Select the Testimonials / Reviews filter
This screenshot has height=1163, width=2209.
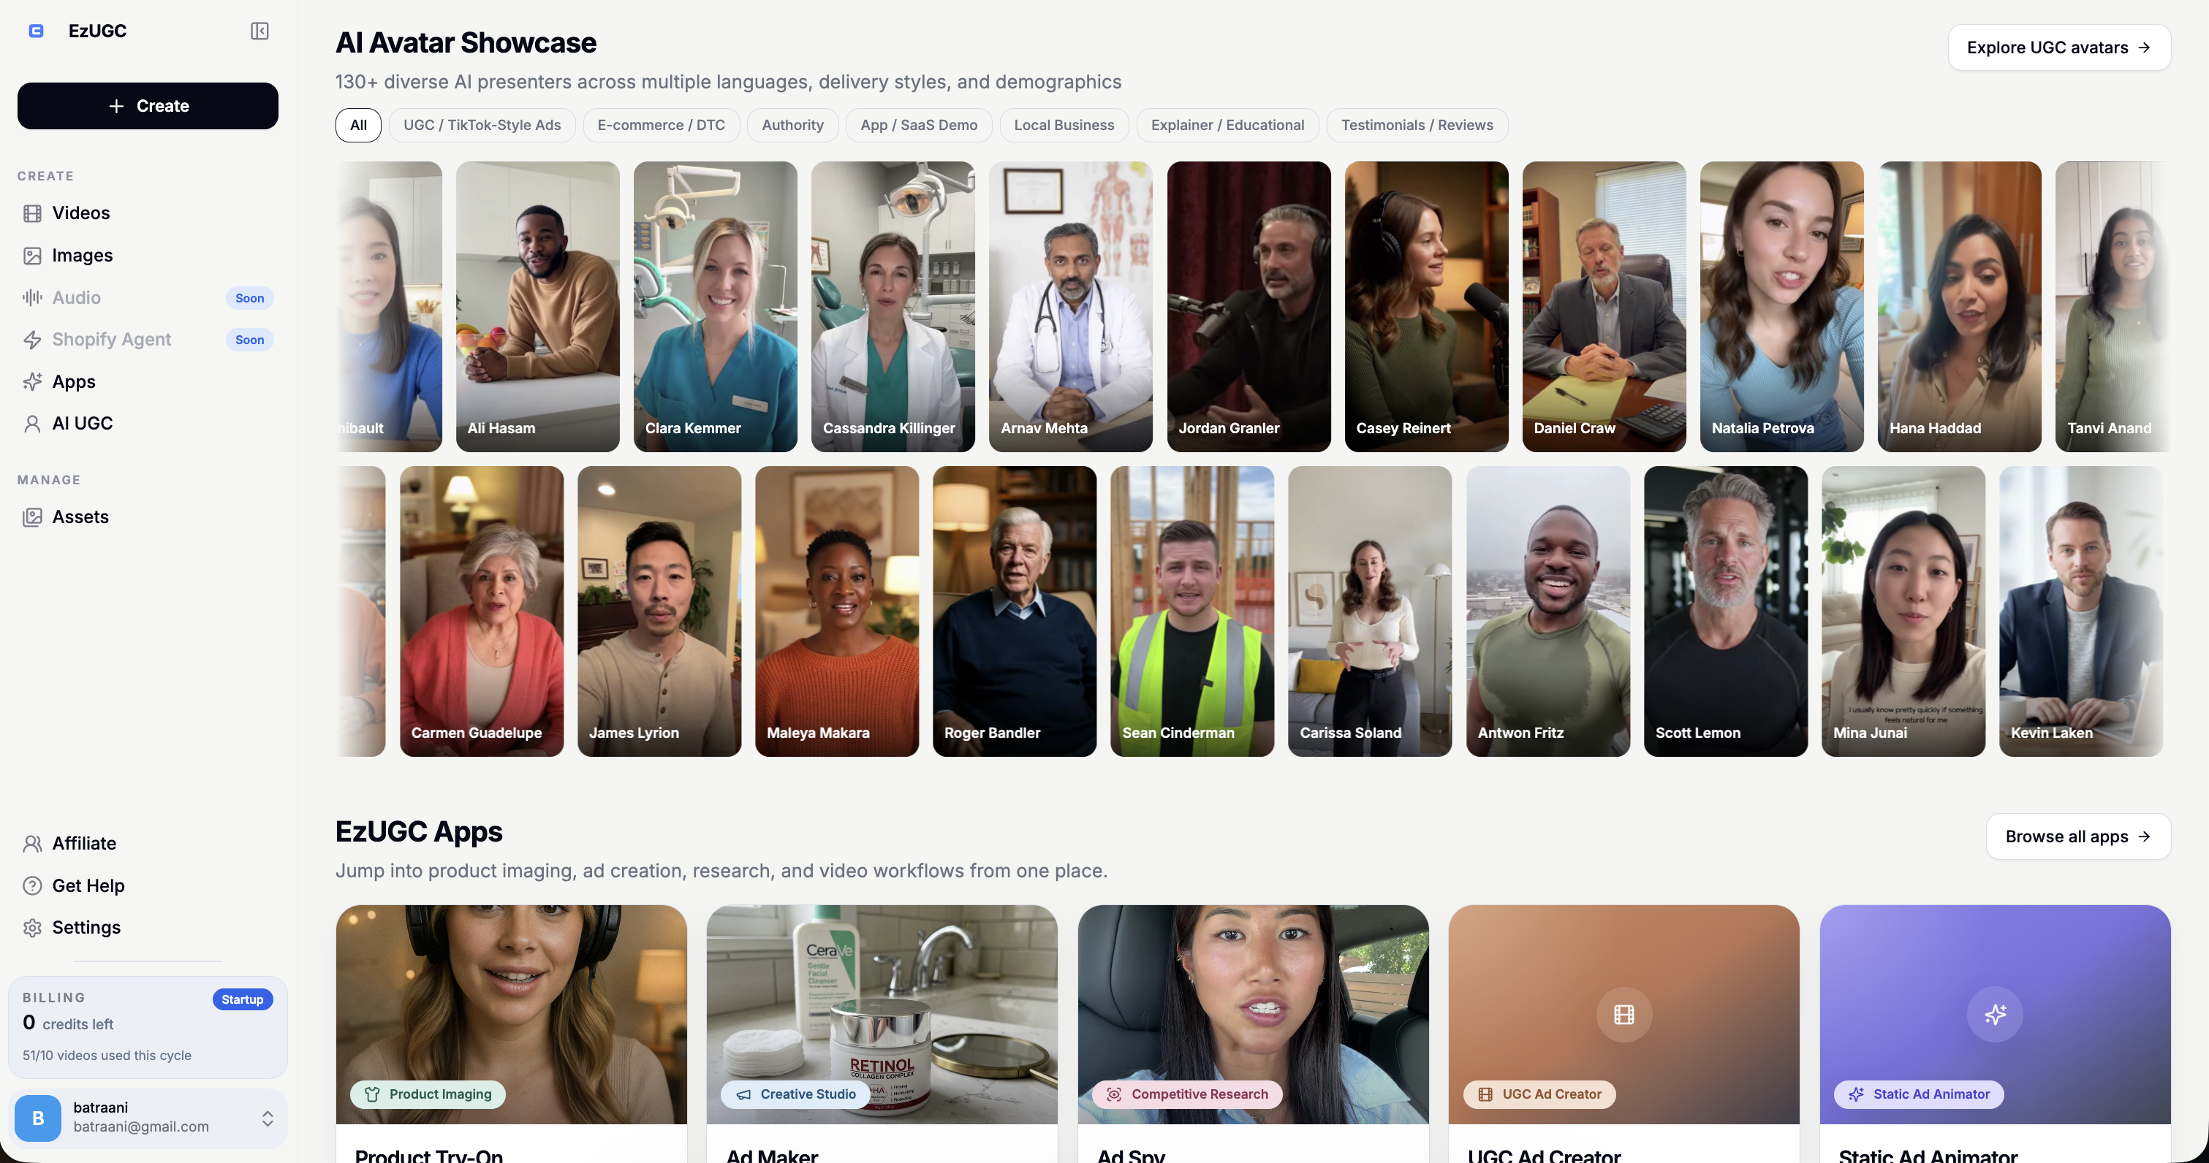[1417, 125]
